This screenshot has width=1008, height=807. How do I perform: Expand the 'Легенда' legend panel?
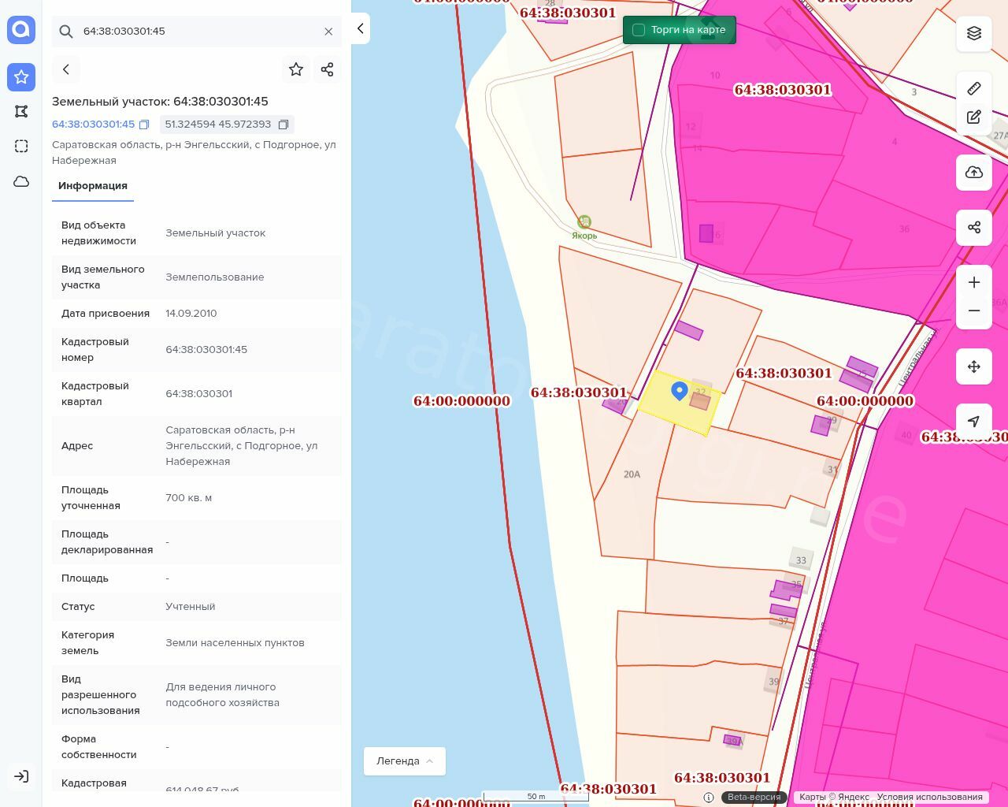click(x=404, y=761)
